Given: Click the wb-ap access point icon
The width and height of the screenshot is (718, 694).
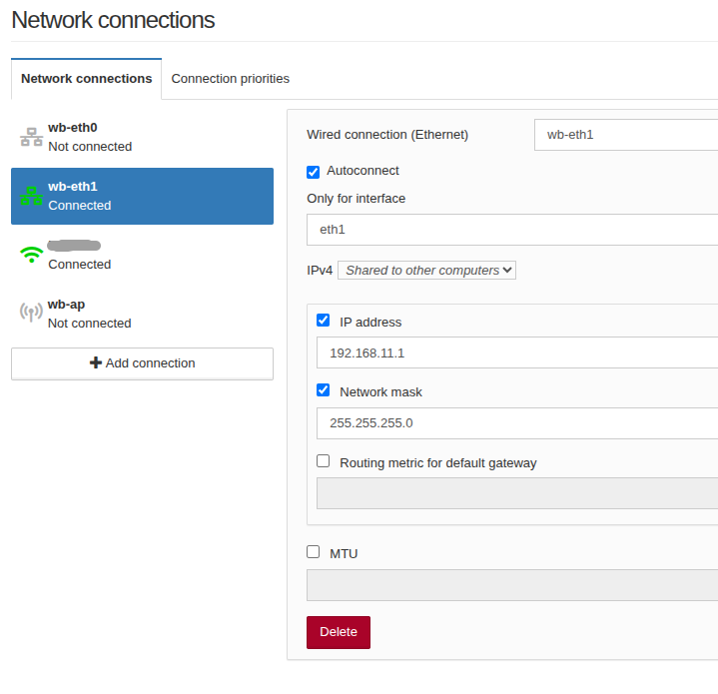Looking at the screenshot, I should [x=31, y=314].
